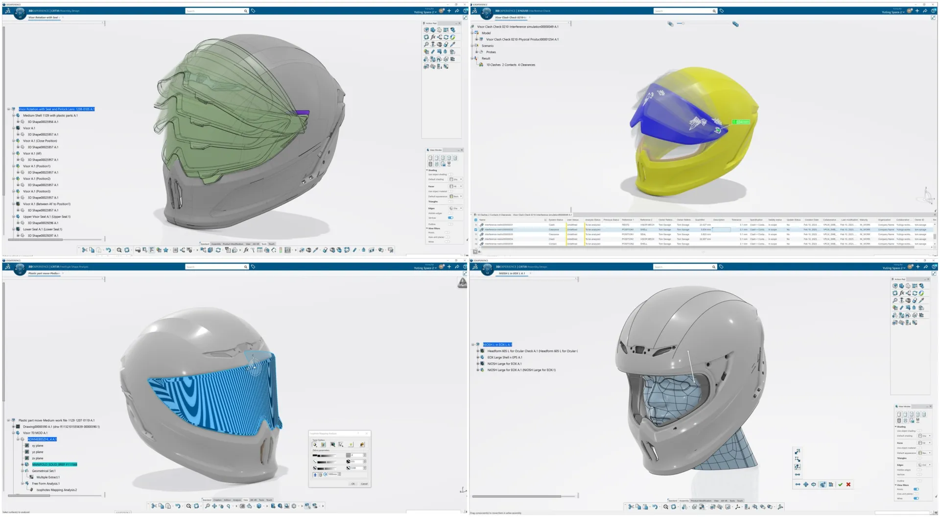
Task: Toggle Points view filter in NIOSH View Modes
Action: click(916, 489)
